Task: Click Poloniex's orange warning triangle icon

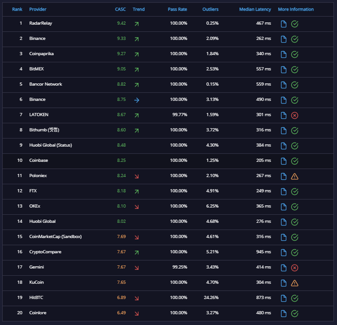Action: (295, 177)
